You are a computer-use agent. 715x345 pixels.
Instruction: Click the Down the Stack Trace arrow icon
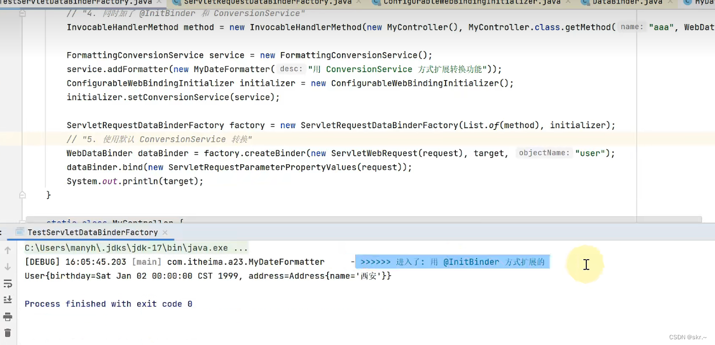coord(7,267)
